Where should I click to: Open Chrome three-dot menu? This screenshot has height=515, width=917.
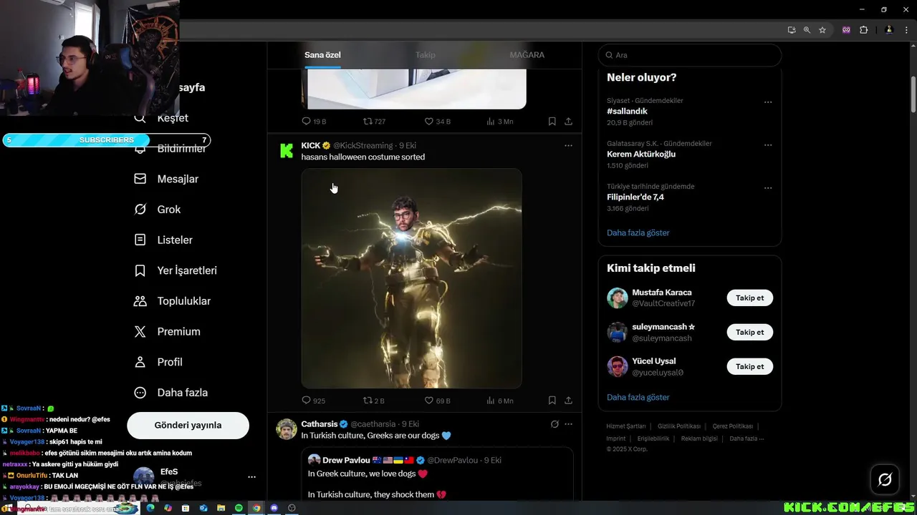click(x=906, y=30)
